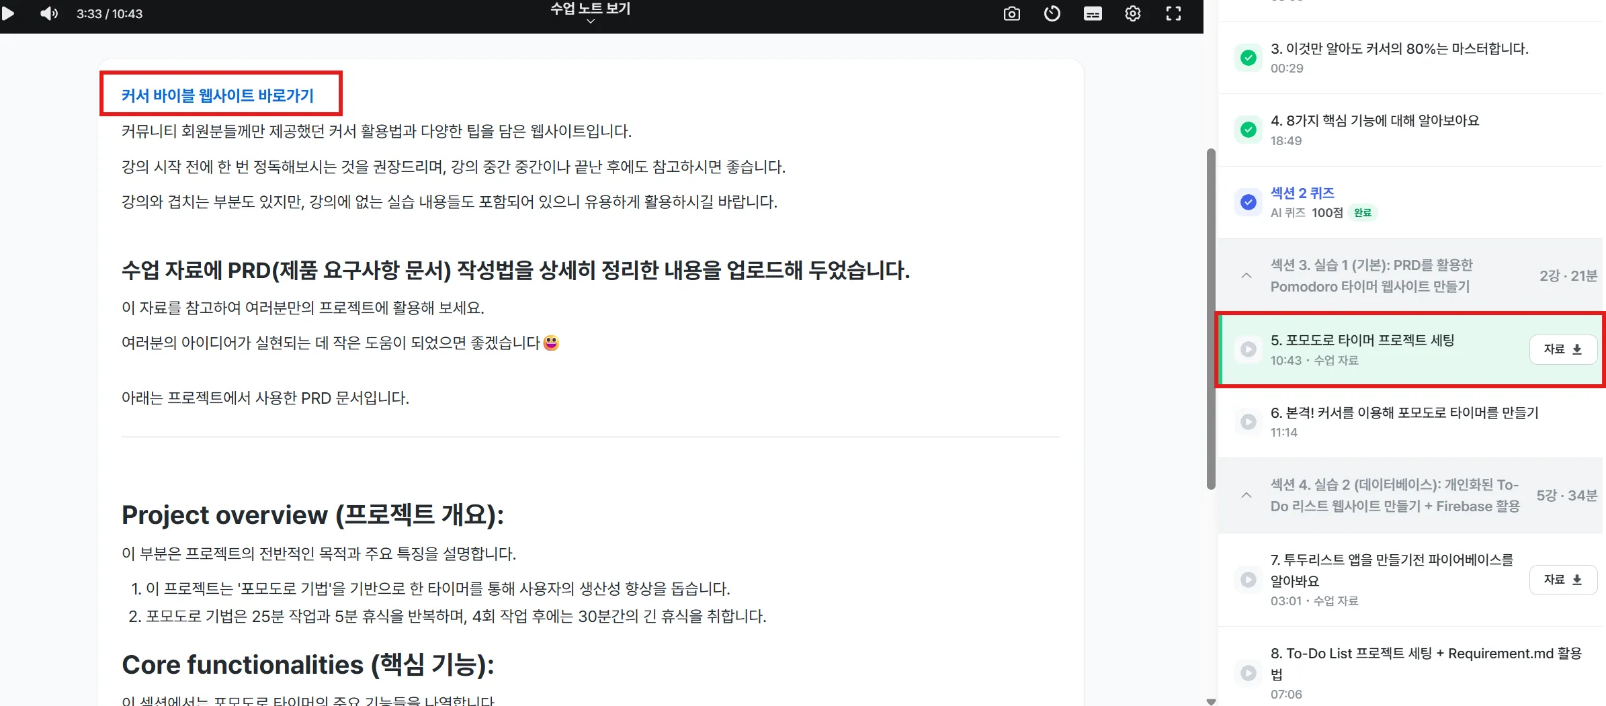
Task: Open lesson 6 본격! 커서를 이용해 포모도로
Action: coord(1404,412)
